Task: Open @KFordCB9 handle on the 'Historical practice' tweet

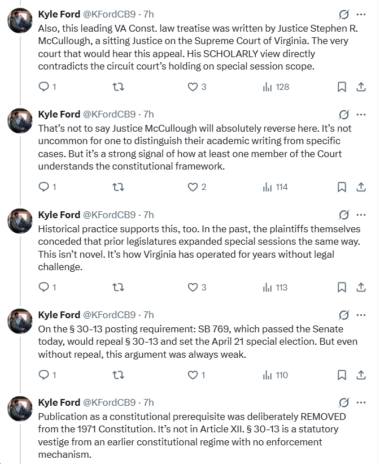Action: point(110,215)
